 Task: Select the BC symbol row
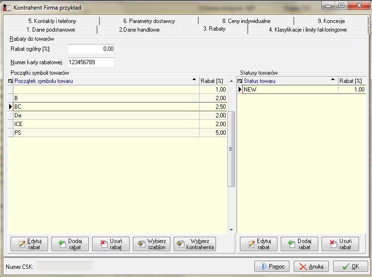pyautogui.click(x=118, y=107)
